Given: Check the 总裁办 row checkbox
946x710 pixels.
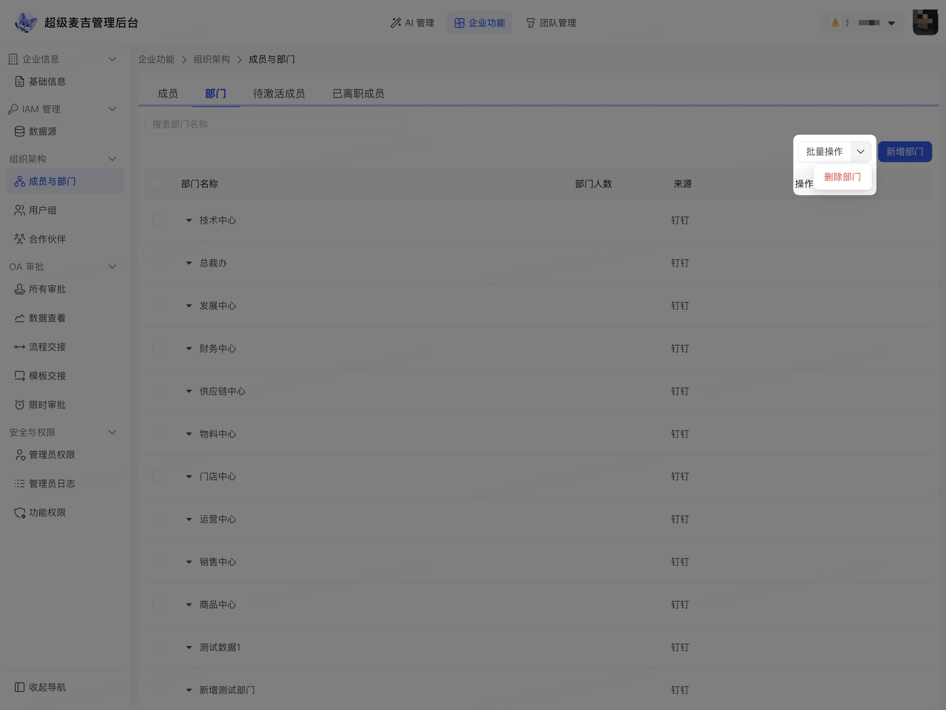Looking at the screenshot, I should tap(157, 263).
